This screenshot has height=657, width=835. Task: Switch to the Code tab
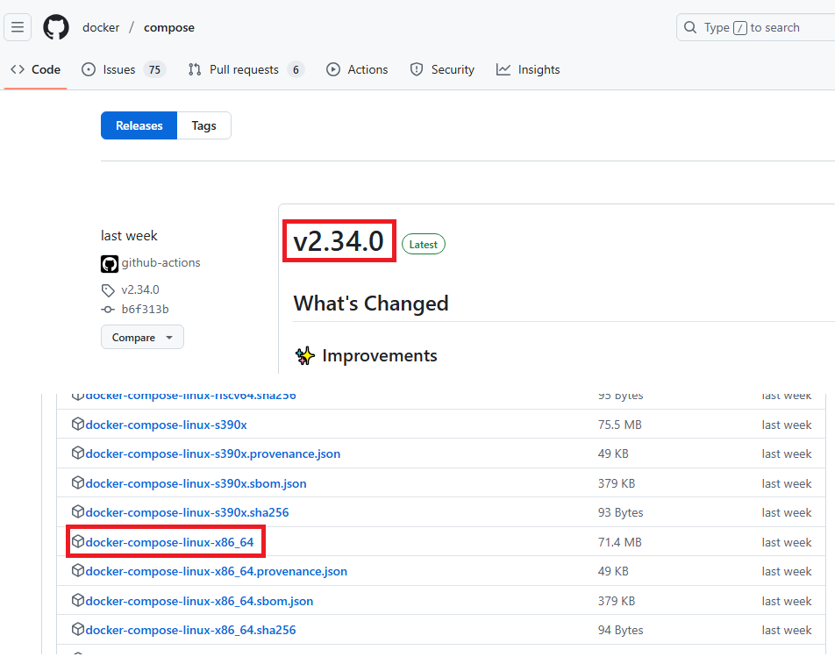pyautogui.click(x=35, y=70)
